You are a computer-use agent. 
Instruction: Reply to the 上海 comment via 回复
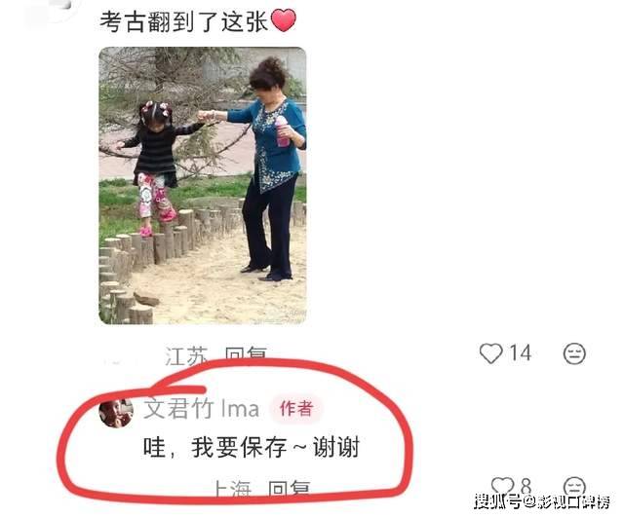tap(290, 488)
